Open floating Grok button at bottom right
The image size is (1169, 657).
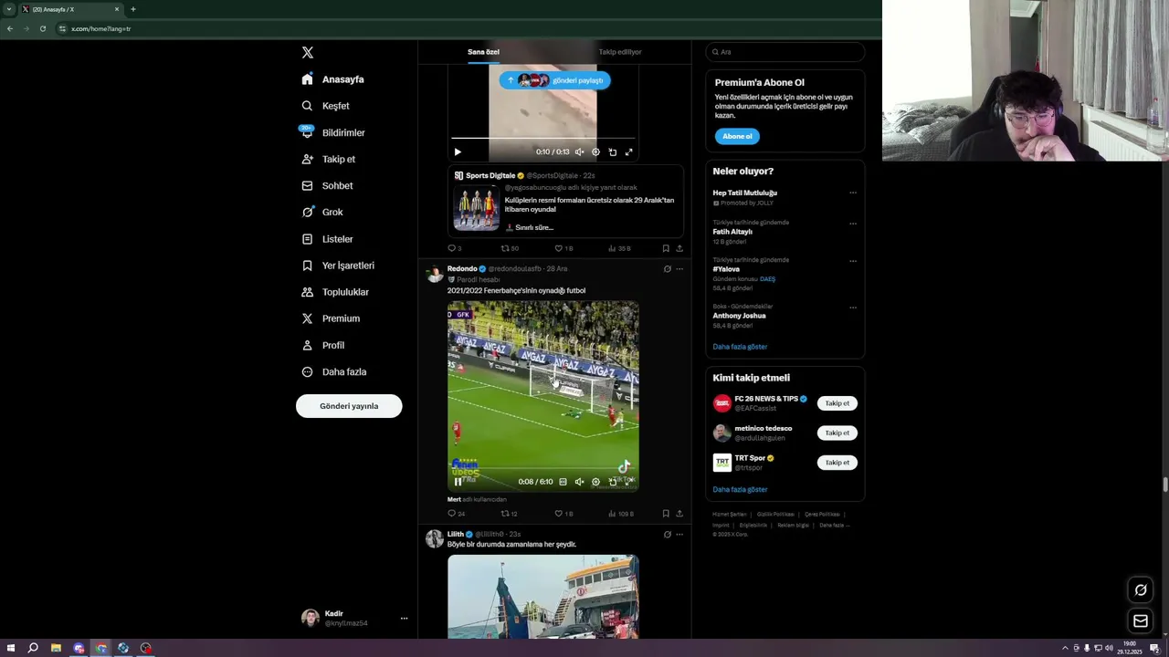[x=1141, y=590]
